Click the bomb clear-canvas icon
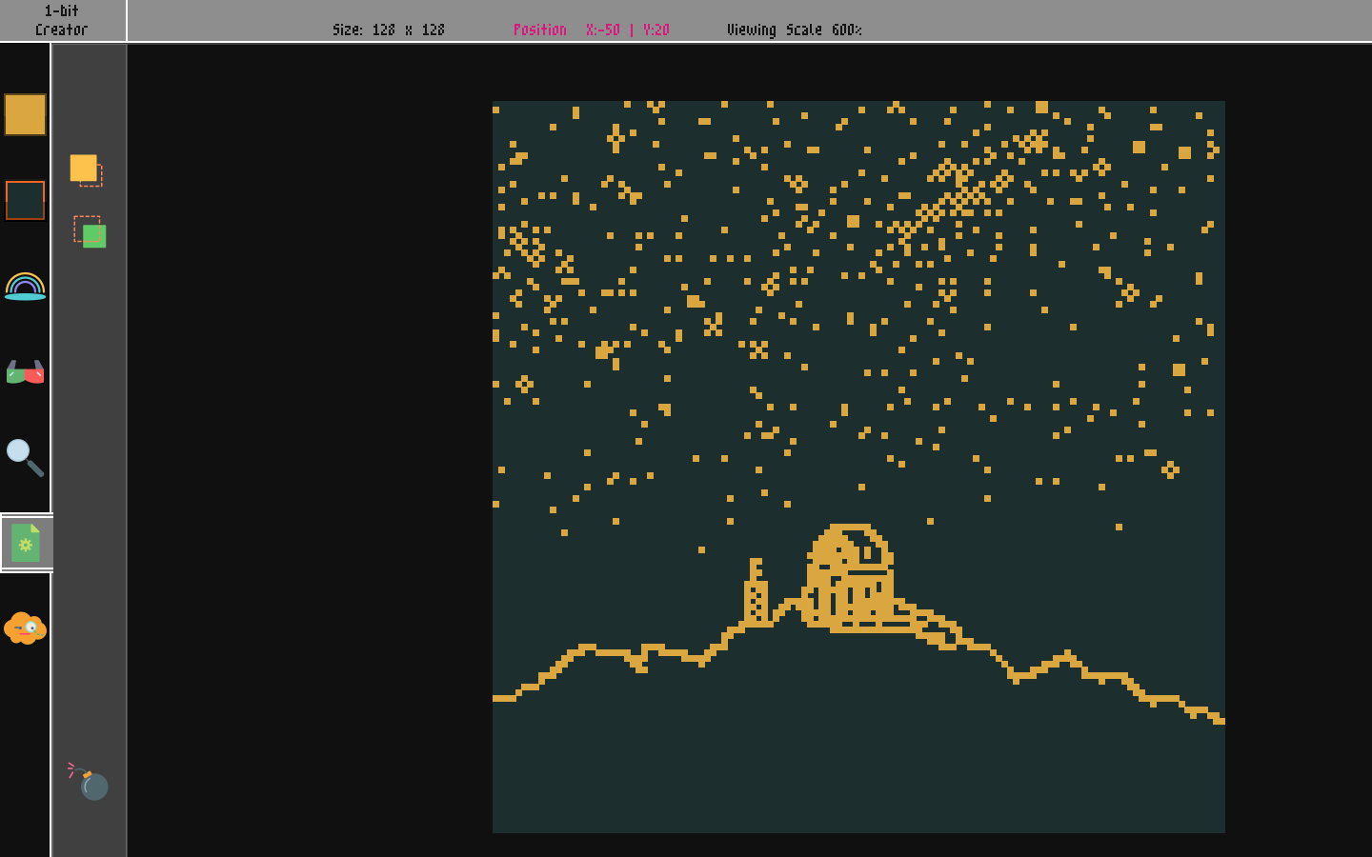 (89, 781)
